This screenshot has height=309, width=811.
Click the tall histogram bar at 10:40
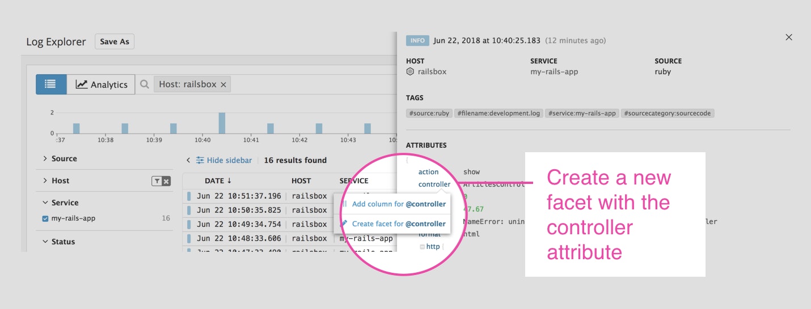pos(222,123)
